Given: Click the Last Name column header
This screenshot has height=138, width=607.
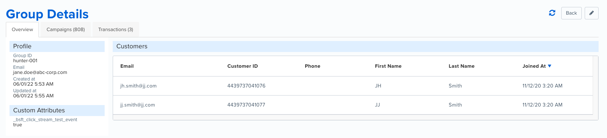Looking at the screenshot, I should coord(461,66).
